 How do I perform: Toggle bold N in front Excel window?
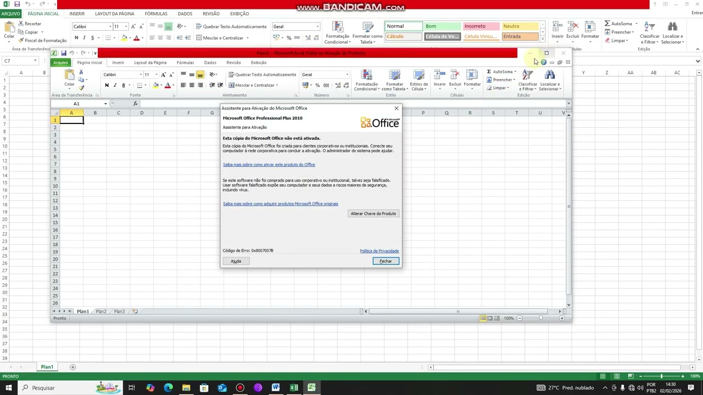pyautogui.click(x=107, y=85)
